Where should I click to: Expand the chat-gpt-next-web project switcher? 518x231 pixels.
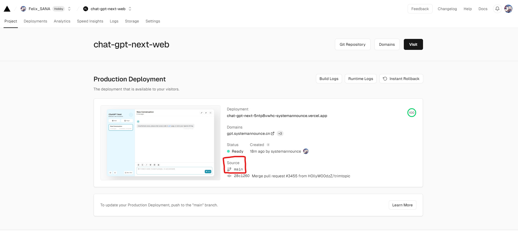pos(130,9)
